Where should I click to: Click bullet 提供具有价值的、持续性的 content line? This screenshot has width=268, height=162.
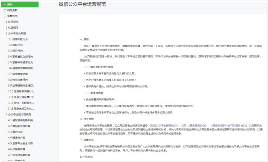click(x=116, y=87)
